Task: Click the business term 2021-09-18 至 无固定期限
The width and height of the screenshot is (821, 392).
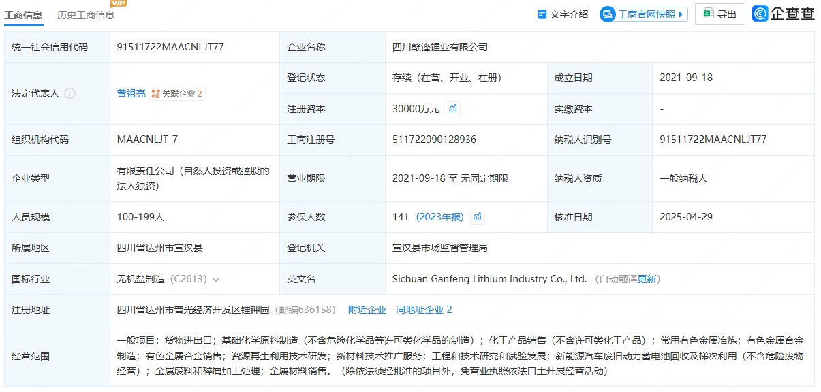Action: (x=450, y=178)
